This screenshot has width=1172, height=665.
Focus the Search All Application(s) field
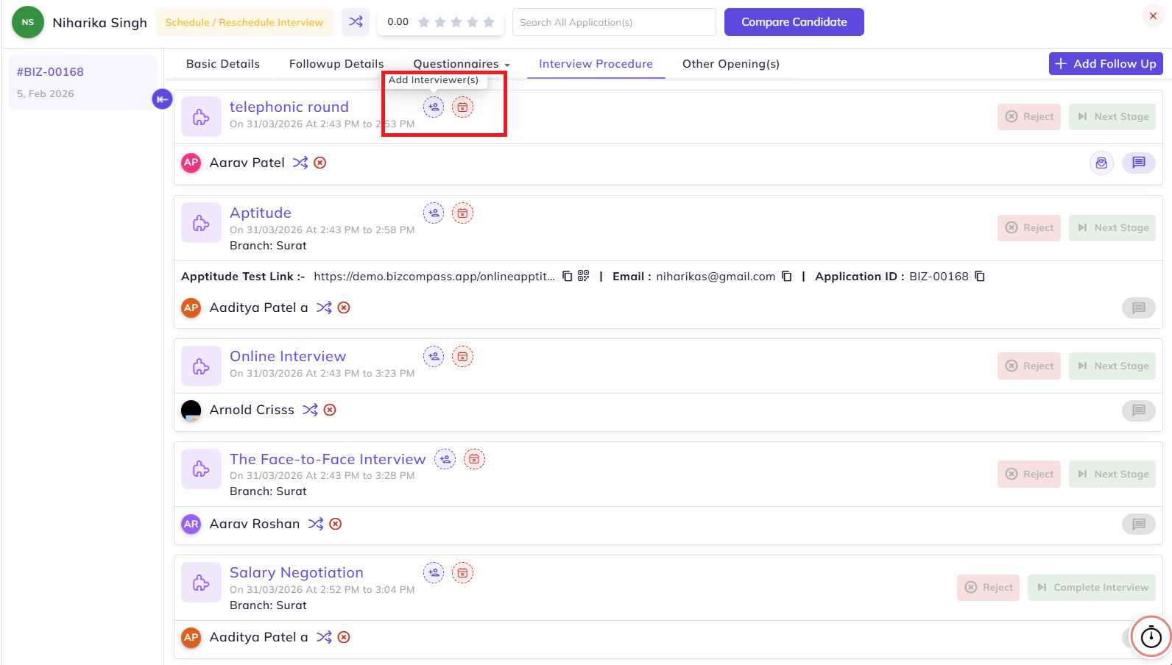614,22
